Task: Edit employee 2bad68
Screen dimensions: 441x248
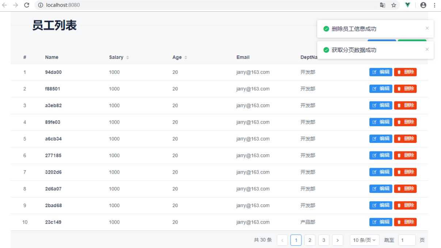Action: [x=381, y=205]
